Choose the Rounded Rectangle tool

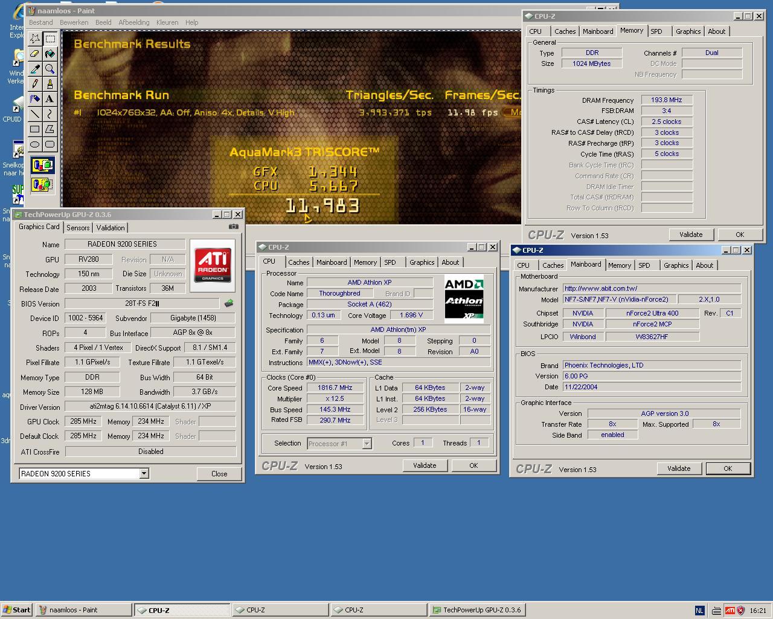(50, 144)
